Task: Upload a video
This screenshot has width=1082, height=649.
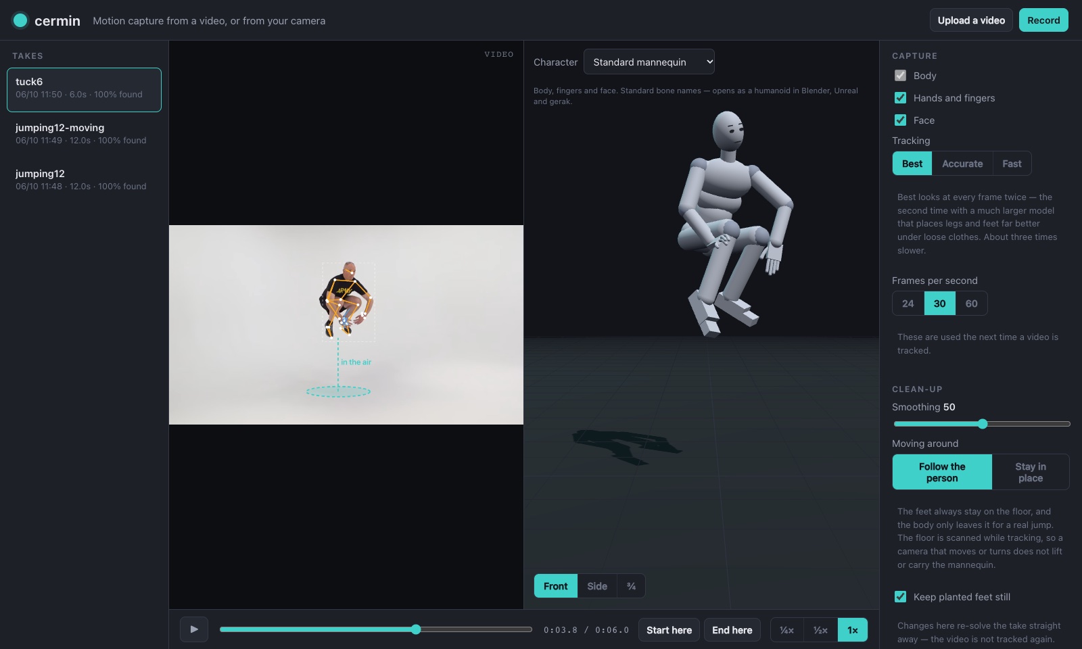Action: coord(971,20)
